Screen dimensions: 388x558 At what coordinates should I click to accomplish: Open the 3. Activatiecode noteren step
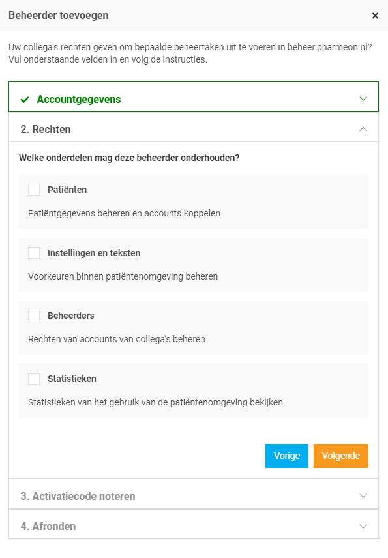click(x=194, y=496)
